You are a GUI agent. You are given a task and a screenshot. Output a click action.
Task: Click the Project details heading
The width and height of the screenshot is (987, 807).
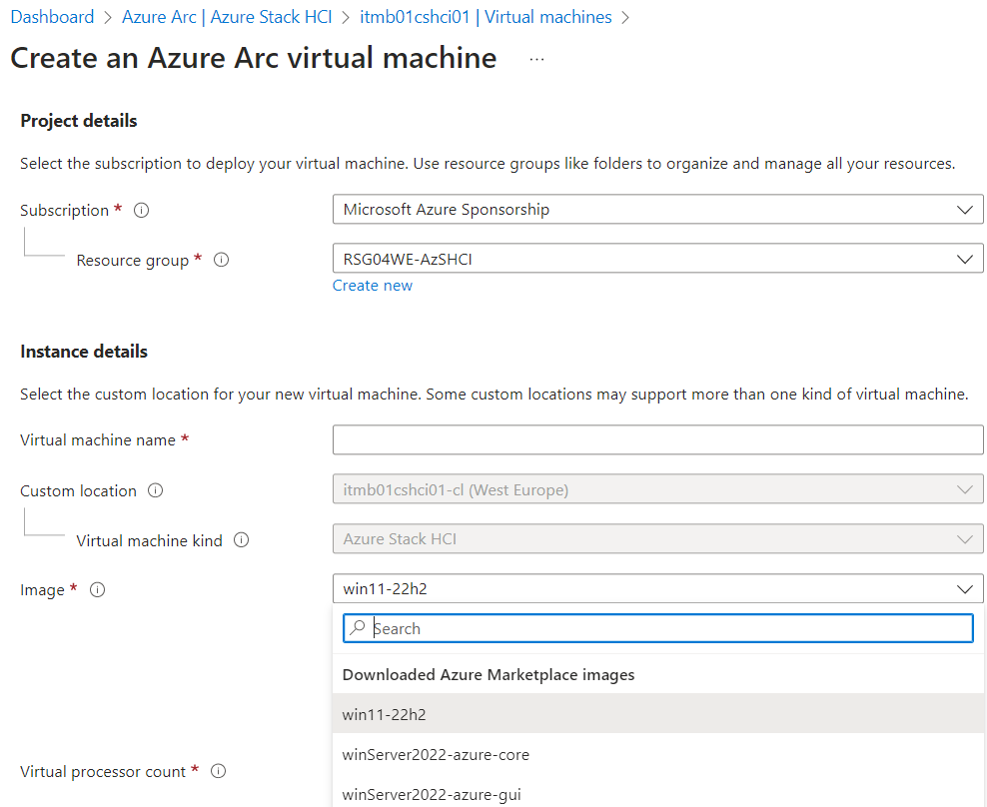[x=79, y=121]
